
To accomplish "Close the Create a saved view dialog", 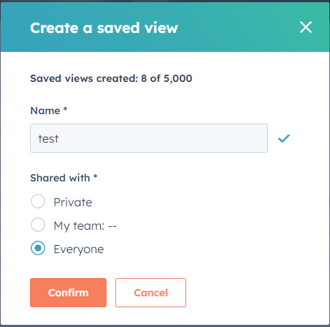I will pos(306,27).
